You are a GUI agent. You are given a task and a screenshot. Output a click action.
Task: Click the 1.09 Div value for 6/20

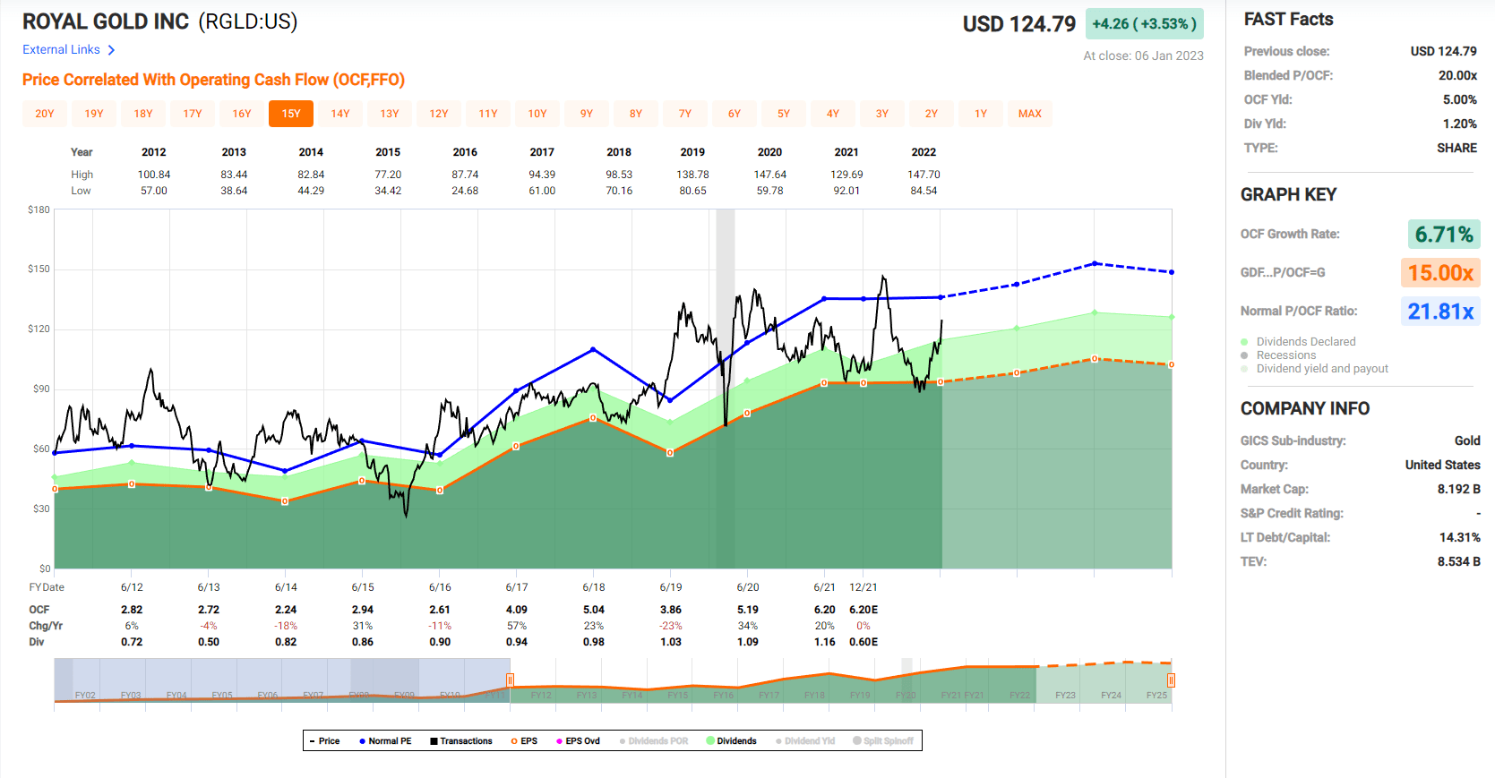748,642
